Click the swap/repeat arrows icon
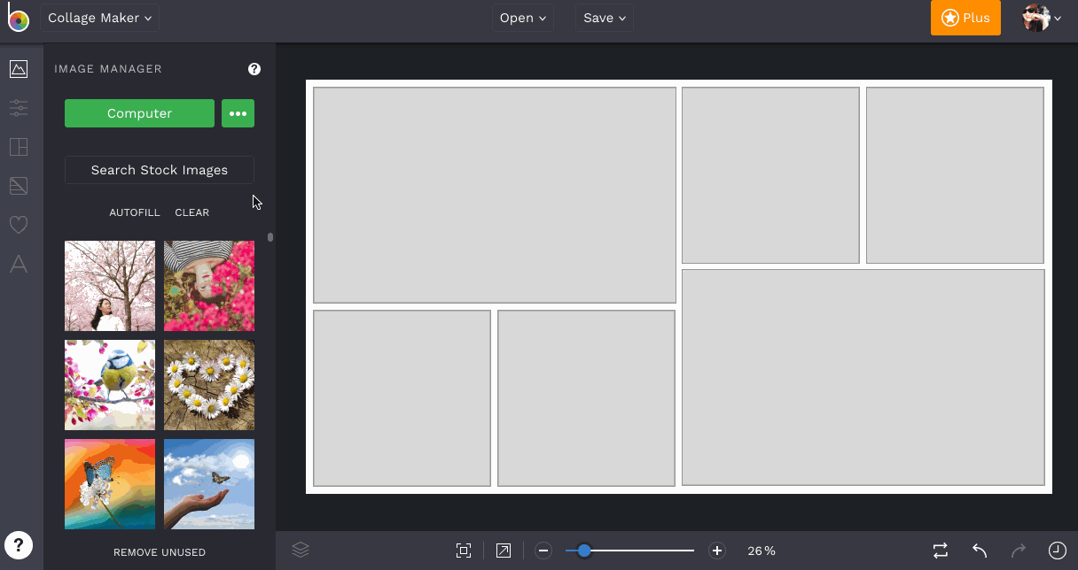The width and height of the screenshot is (1078, 570). [x=941, y=551]
